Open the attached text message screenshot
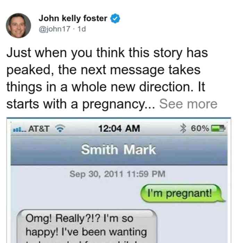Image resolution: width=243 pixels, height=243 pixels. [x=119, y=180]
